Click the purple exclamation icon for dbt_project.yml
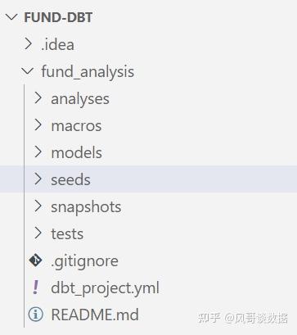 click(35, 287)
